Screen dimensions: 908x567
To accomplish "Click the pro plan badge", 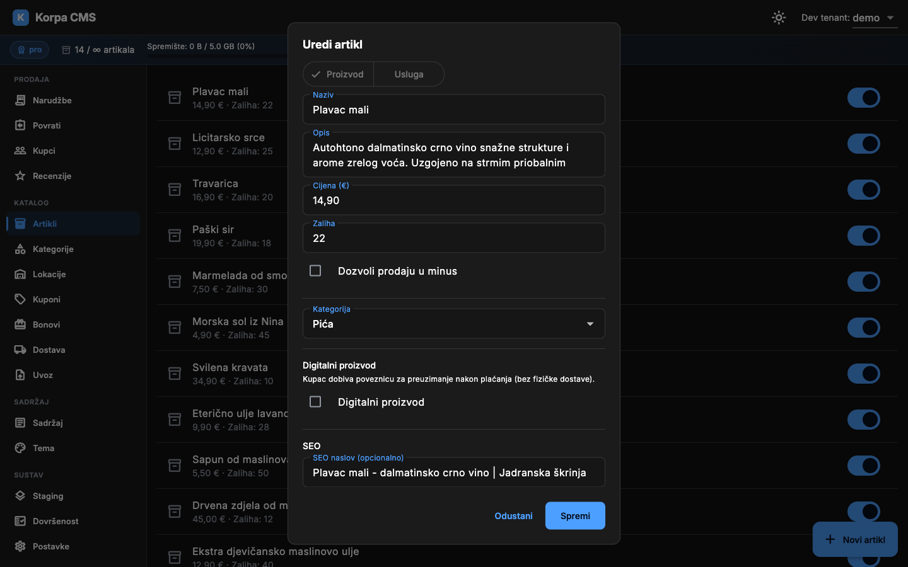I will tap(30, 50).
